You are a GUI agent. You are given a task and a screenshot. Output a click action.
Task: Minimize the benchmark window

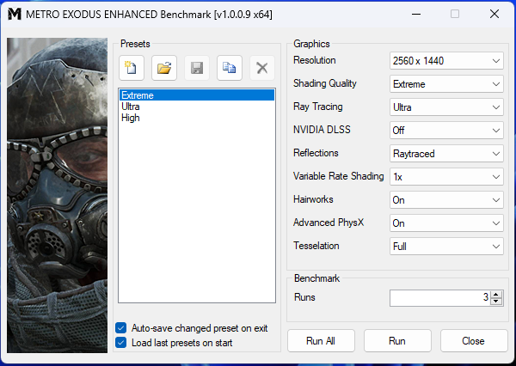tap(416, 14)
